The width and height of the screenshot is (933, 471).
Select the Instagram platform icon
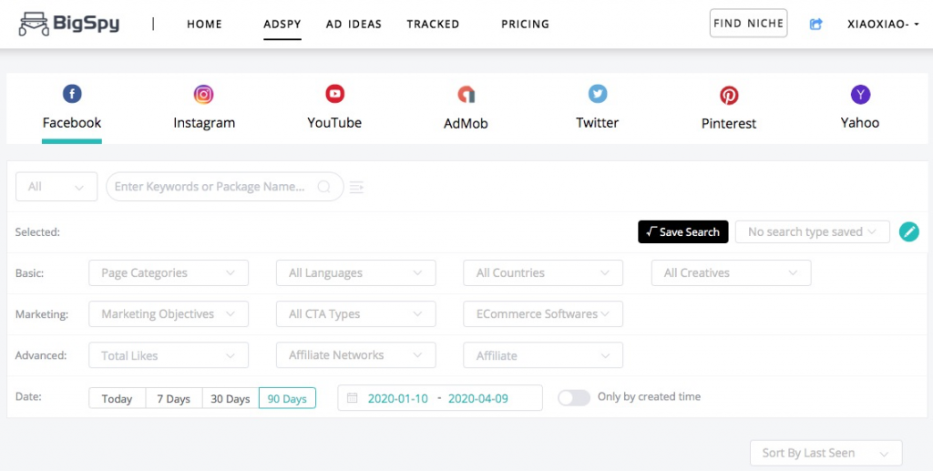203,94
